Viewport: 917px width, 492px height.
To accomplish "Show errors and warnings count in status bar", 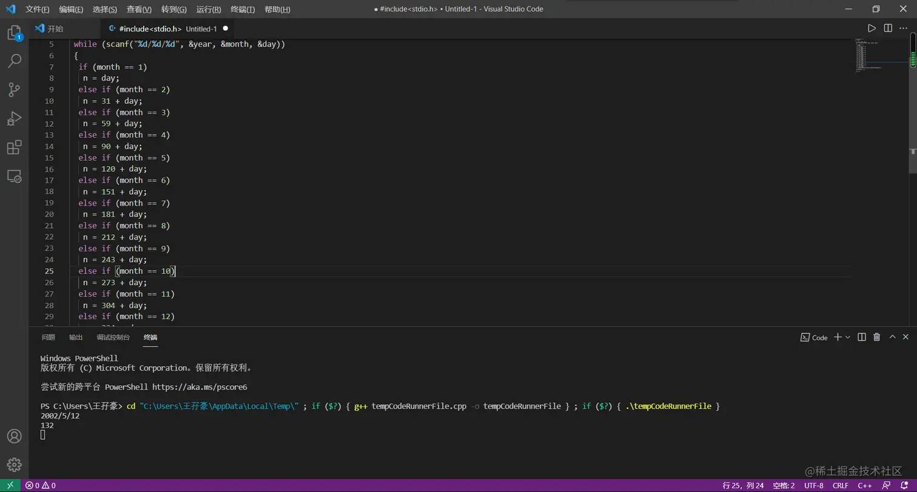I will (40, 485).
